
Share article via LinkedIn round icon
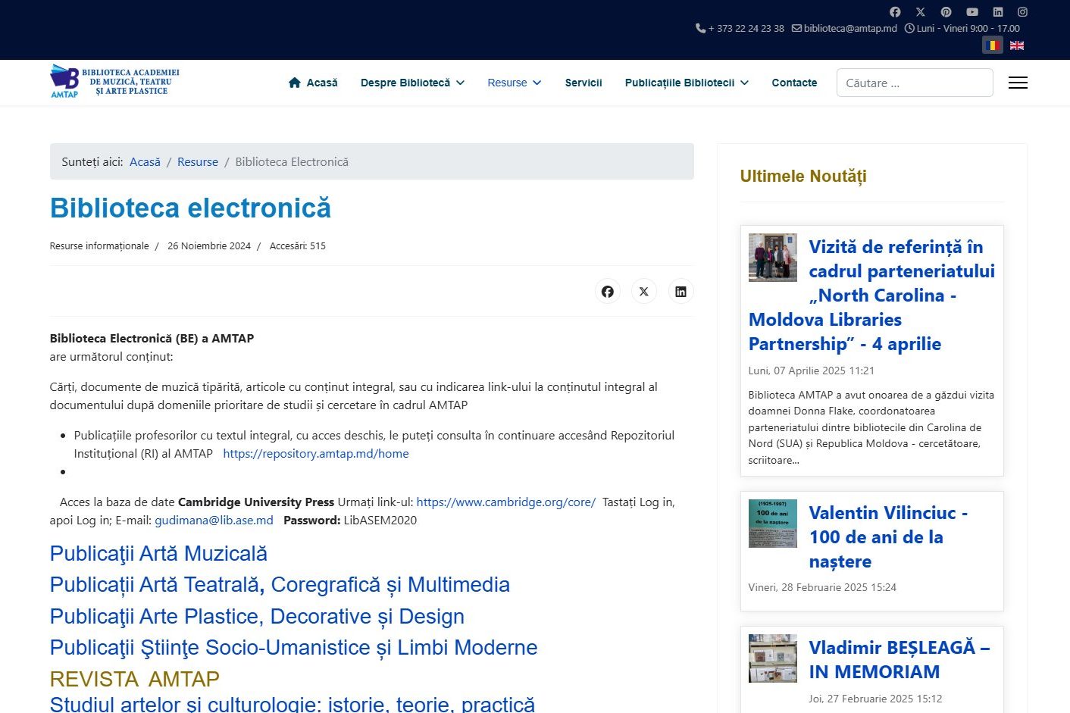[x=680, y=292]
